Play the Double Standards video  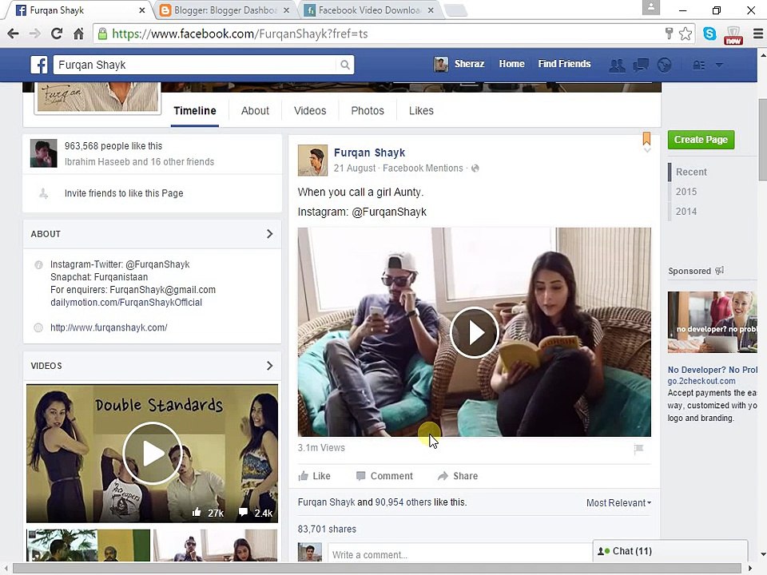[x=152, y=454]
